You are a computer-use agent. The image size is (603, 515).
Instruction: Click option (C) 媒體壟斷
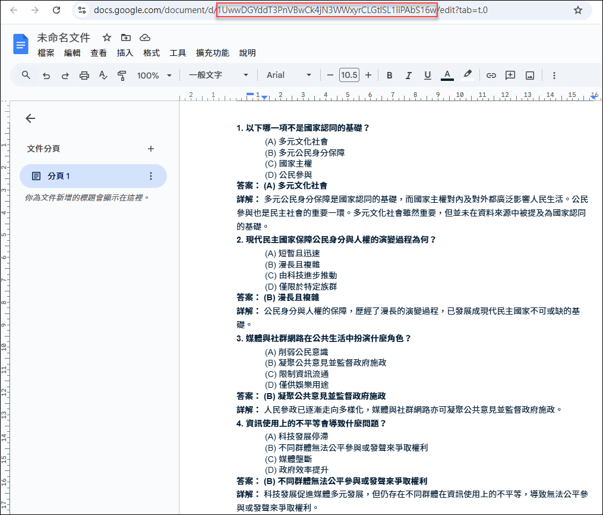coord(288,459)
